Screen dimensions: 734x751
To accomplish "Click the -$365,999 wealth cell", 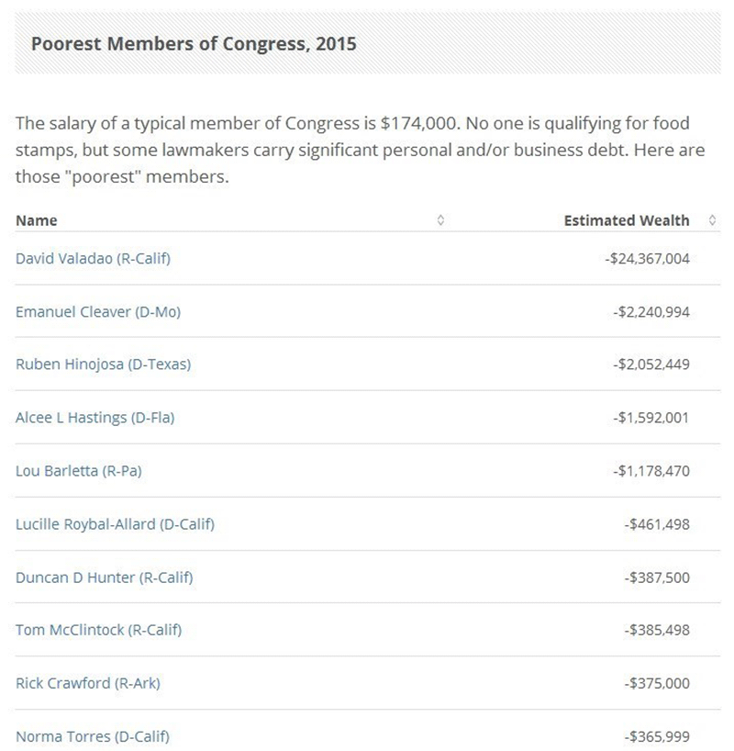I will pos(656,736).
